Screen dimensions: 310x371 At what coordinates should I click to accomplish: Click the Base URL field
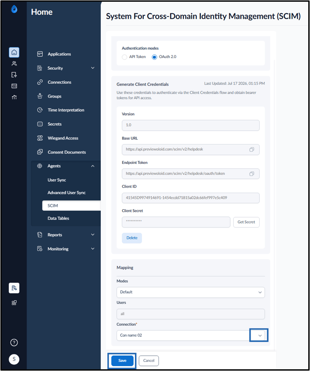pyautogui.click(x=190, y=150)
